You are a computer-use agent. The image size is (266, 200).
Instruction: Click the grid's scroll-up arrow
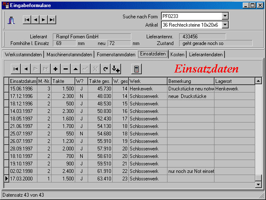tap(258, 81)
